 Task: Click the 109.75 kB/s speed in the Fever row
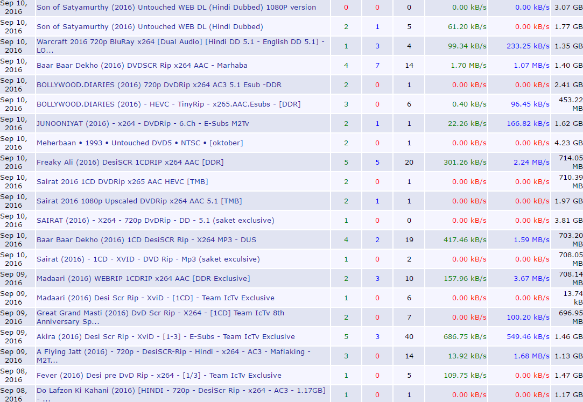[x=465, y=375]
